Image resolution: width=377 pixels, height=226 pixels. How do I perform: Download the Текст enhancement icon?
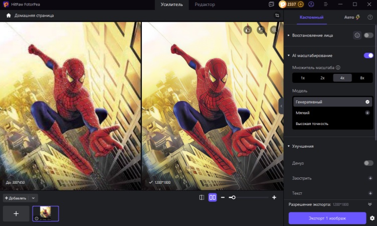pos(370,193)
